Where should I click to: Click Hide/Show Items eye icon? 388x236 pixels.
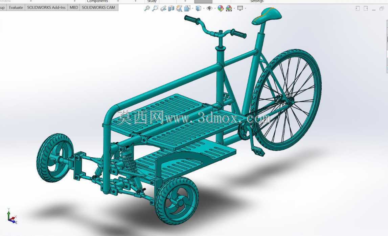pos(210,9)
